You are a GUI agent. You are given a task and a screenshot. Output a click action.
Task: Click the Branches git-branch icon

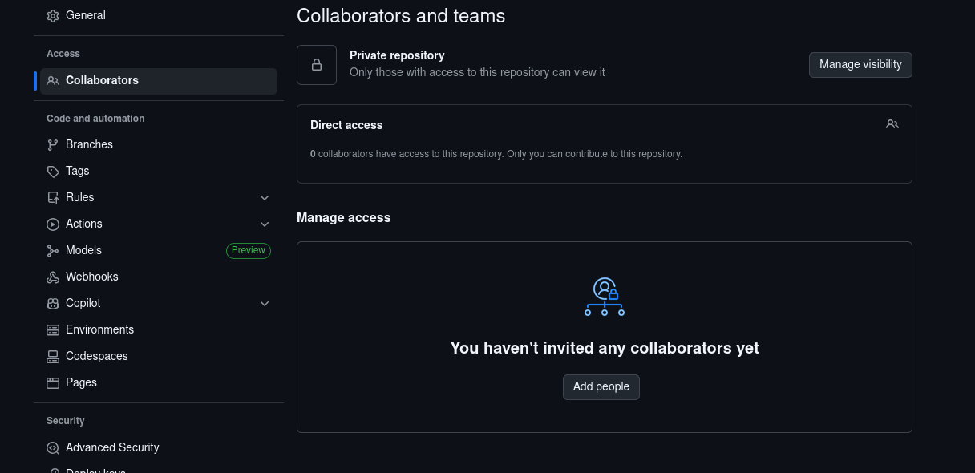(x=53, y=145)
